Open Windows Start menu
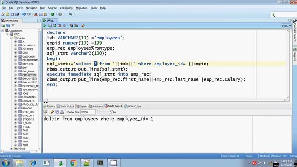 pos(6,163)
